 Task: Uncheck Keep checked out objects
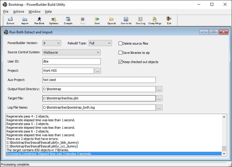[120, 62]
